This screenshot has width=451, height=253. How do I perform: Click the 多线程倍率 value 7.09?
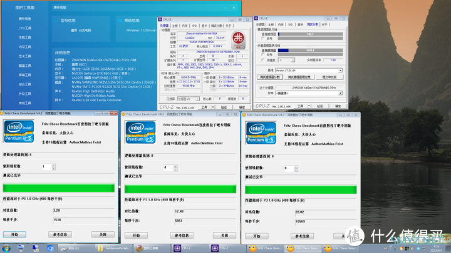[x=333, y=60]
